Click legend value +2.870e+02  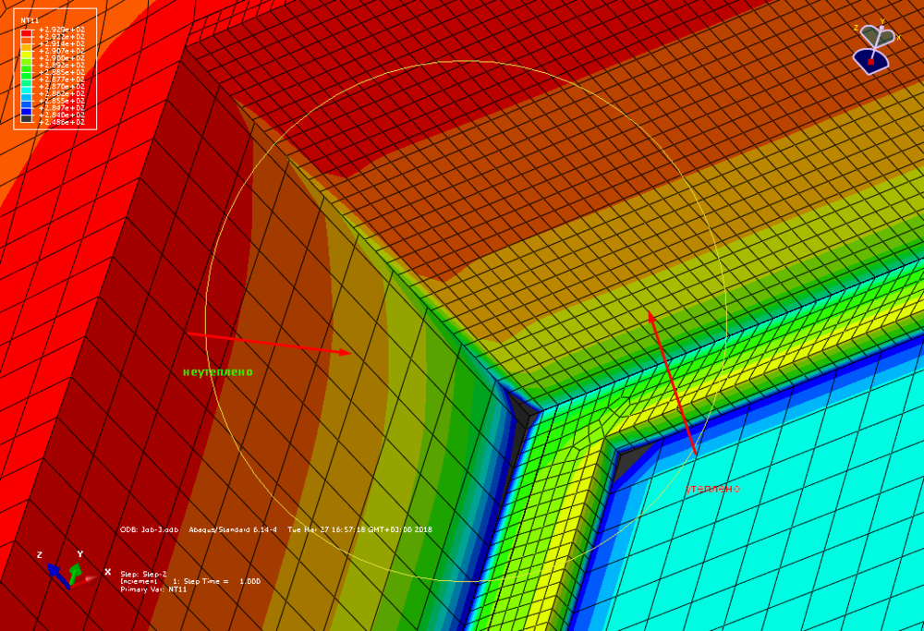point(62,87)
